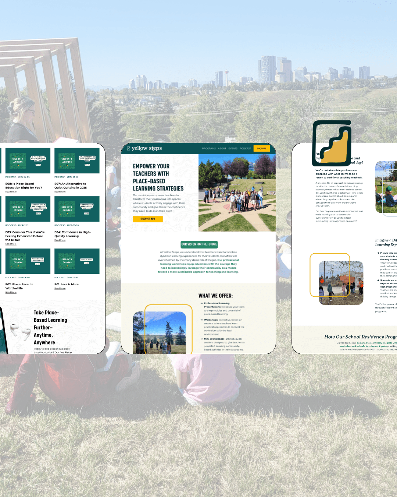Click the group photo of teachers in the hero

click(x=237, y=193)
